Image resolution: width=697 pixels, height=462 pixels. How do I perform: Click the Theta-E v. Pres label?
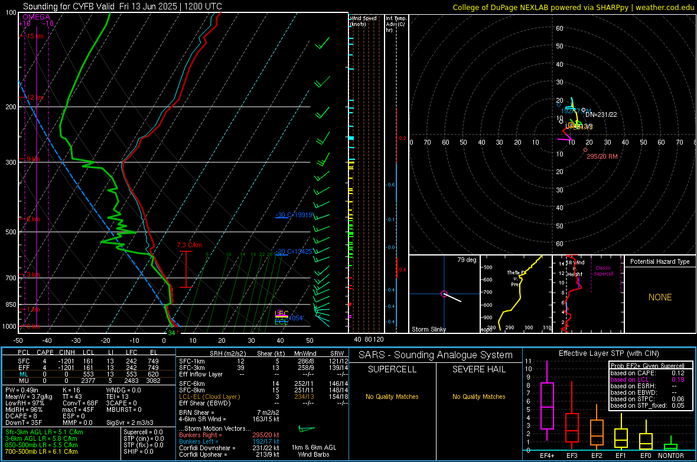pyautogui.click(x=516, y=278)
